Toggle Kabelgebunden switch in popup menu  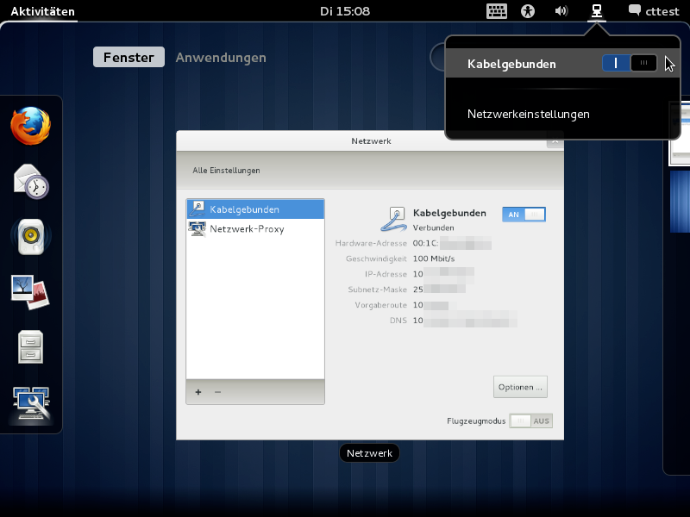pos(630,63)
